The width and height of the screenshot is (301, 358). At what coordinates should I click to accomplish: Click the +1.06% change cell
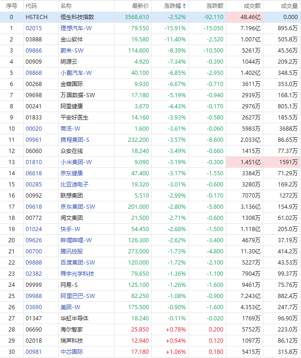[176, 352]
